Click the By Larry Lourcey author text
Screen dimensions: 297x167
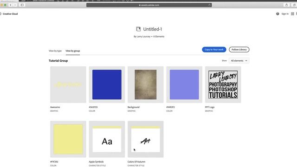[x=142, y=36]
